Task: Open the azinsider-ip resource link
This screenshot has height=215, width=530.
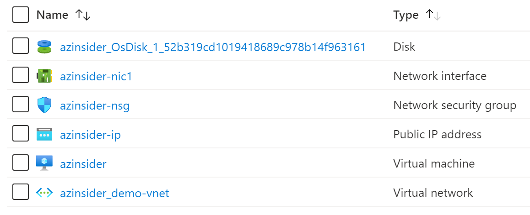Action: click(x=90, y=135)
